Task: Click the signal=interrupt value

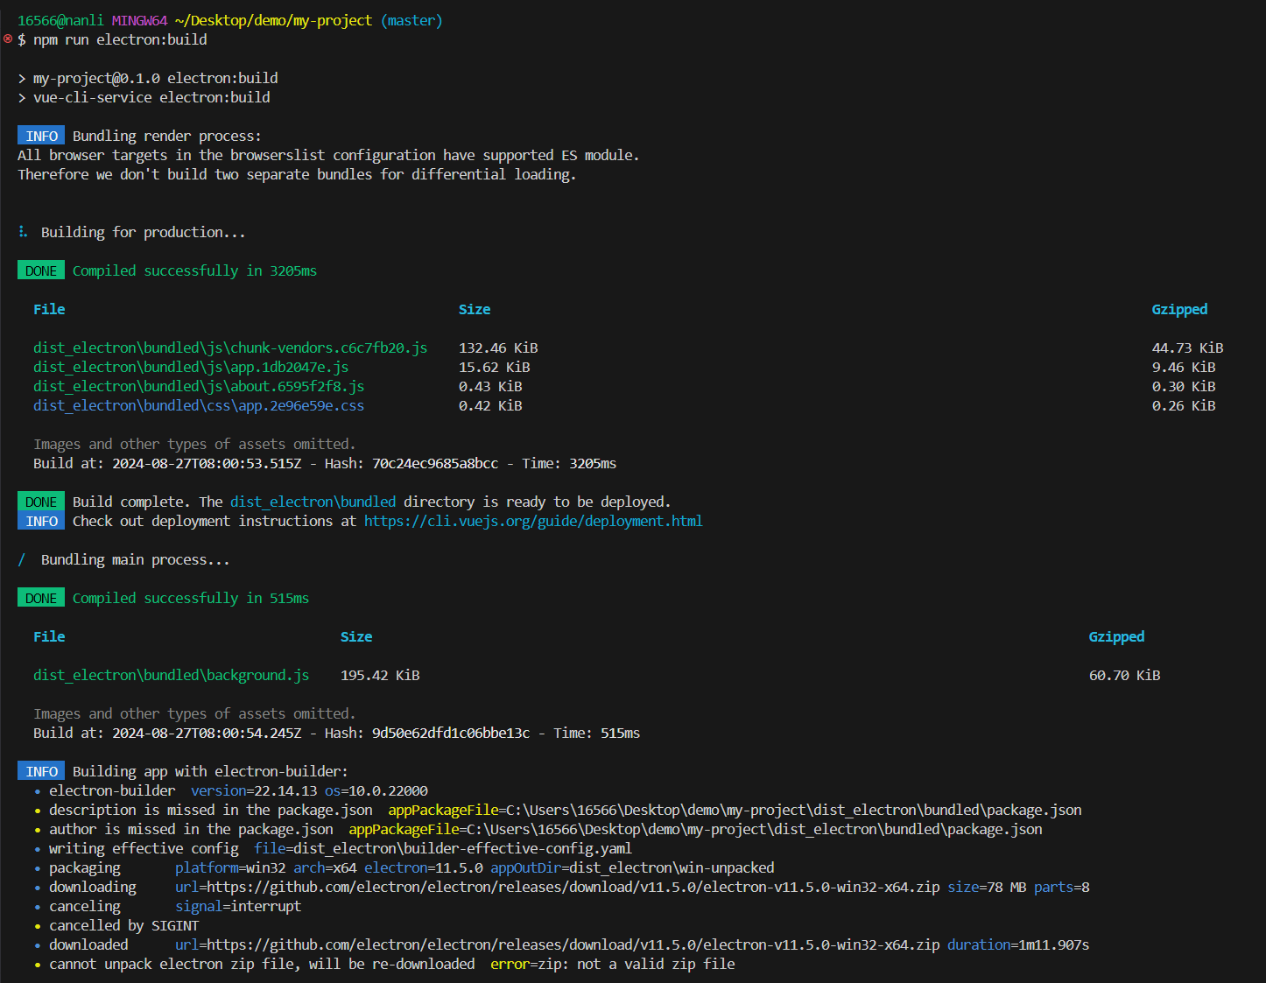Action: coord(238,906)
